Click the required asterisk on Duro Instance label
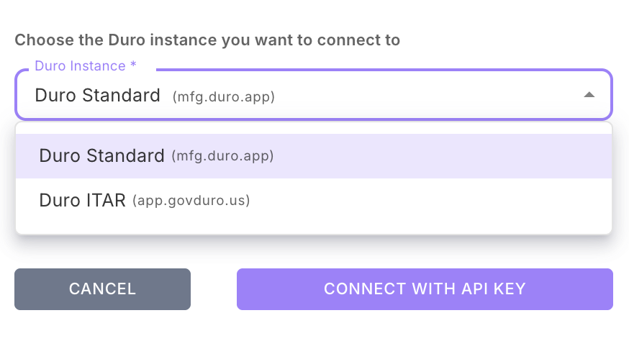This screenshot has width=629, height=354. 133,66
